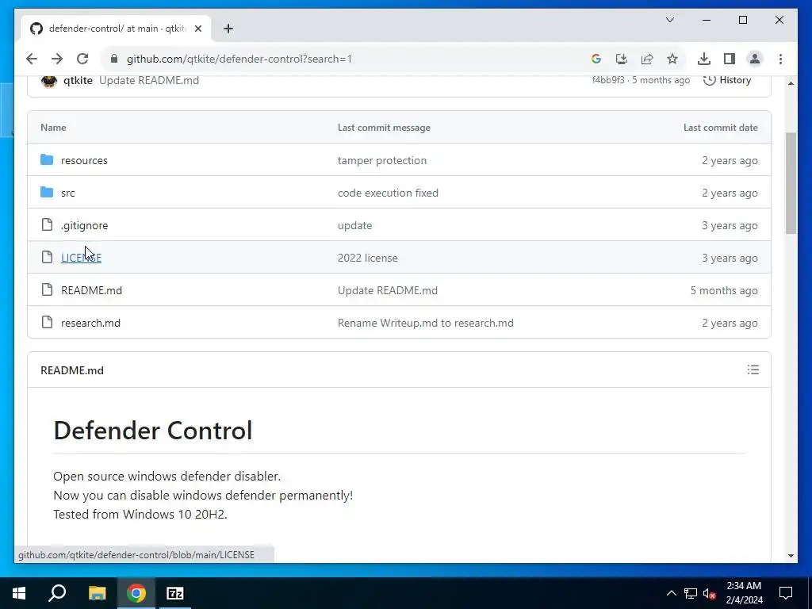Open Google search icon in address bar
Image resolution: width=812 pixels, height=609 pixels.
(x=596, y=59)
